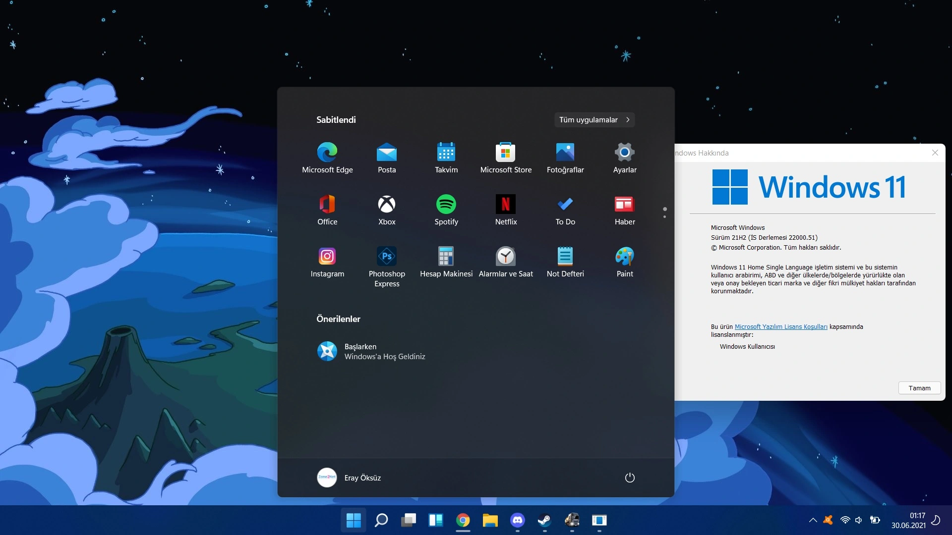Image resolution: width=952 pixels, height=535 pixels.
Task: Launch Not Defteri notepad
Action: [x=565, y=262]
